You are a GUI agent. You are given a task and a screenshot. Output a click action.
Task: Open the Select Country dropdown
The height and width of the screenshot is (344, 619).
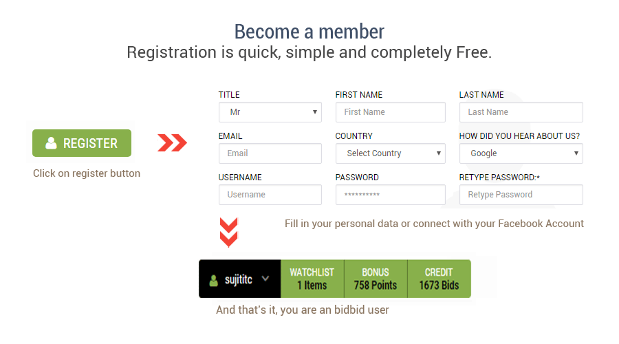click(x=391, y=153)
